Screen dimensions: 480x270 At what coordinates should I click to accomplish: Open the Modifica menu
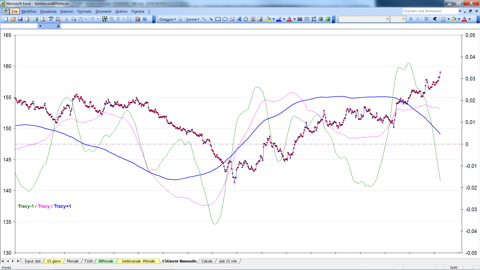[x=29, y=11]
